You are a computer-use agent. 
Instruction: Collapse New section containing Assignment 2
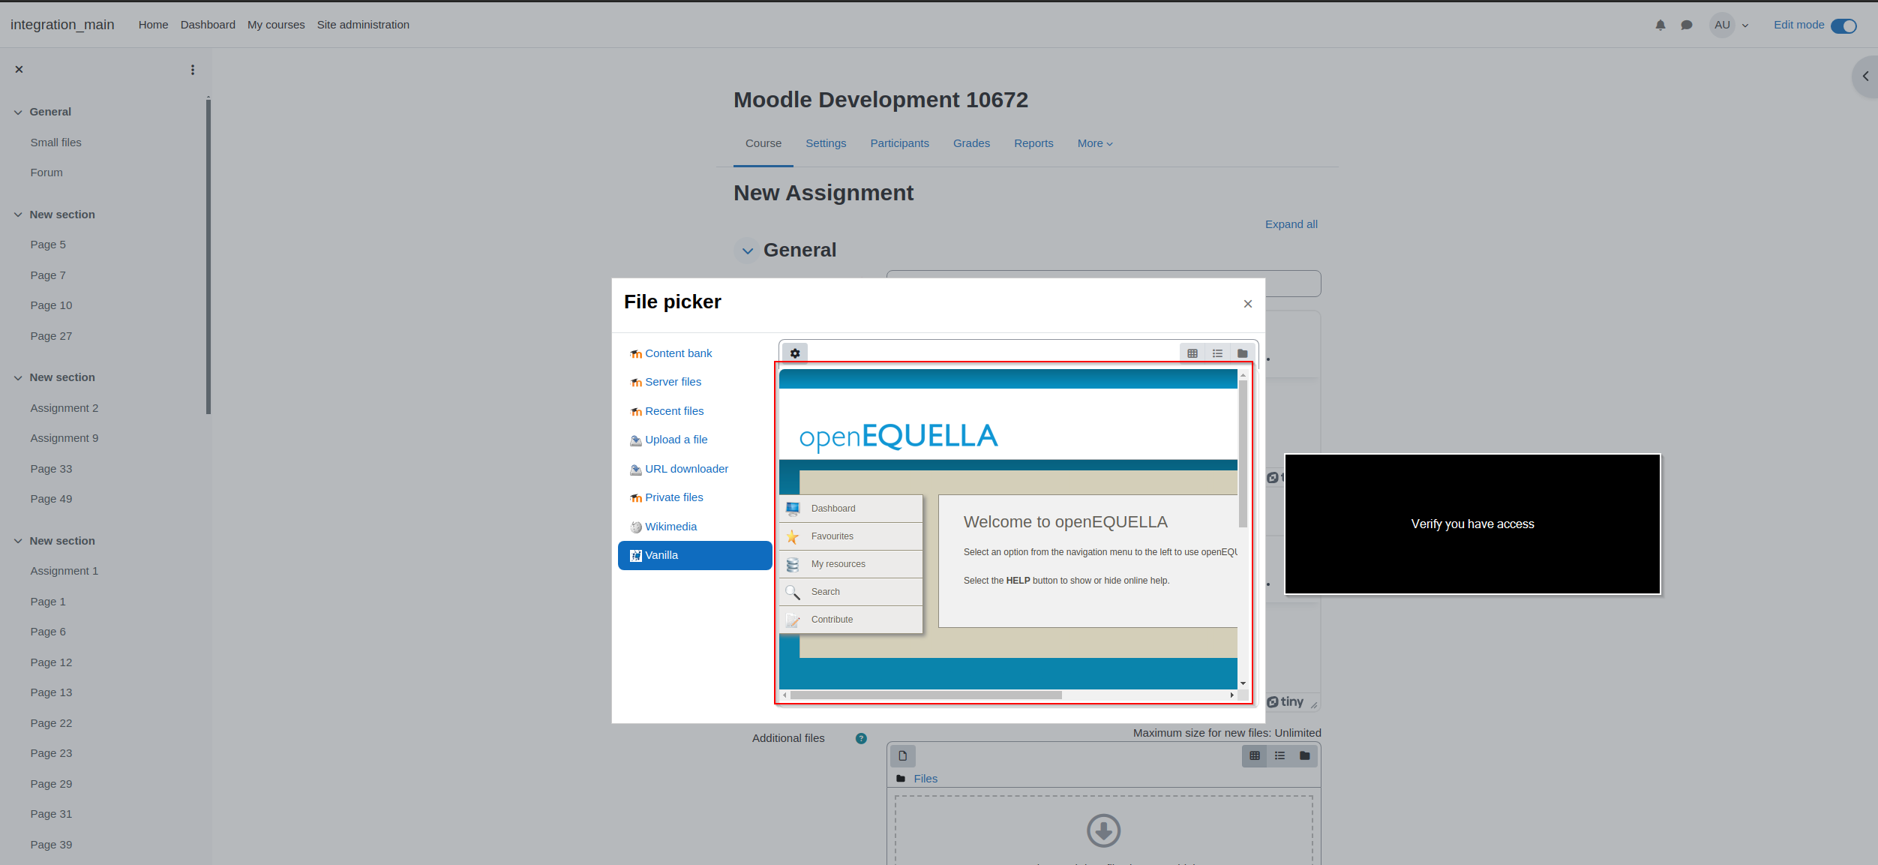point(18,378)
